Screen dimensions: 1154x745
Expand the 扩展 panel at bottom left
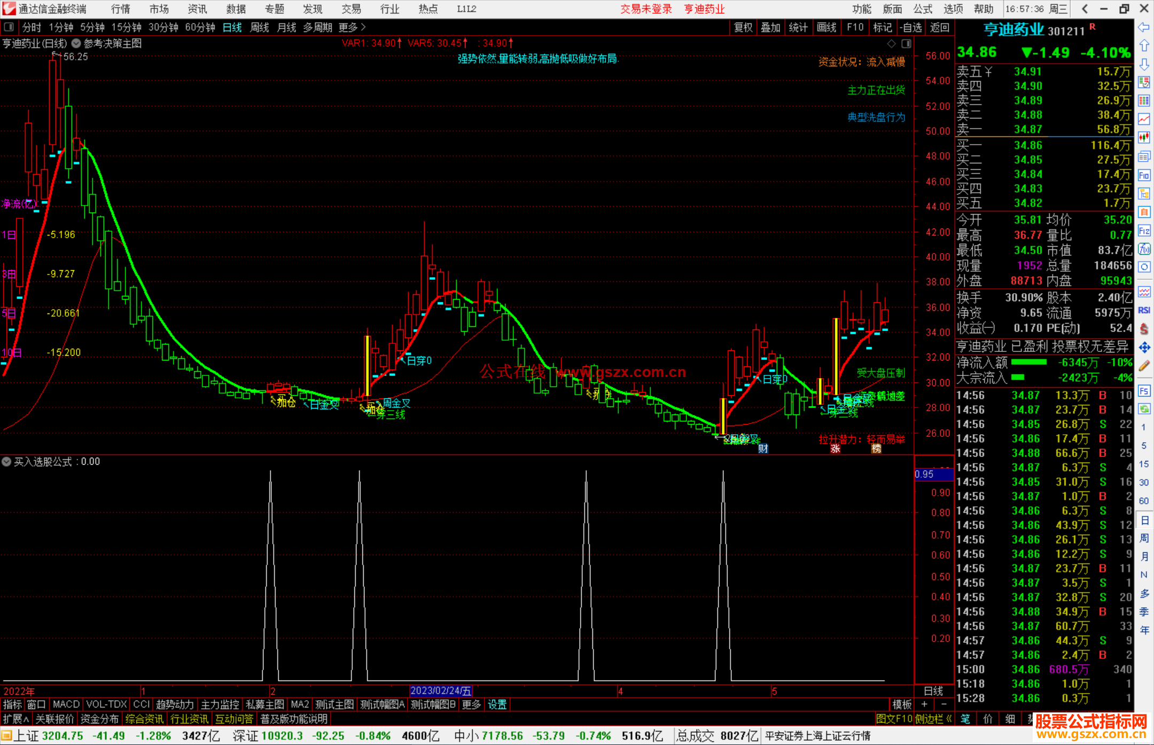coord(16,719)
